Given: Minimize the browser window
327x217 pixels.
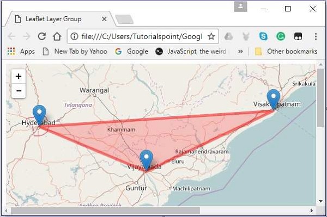Looking at the screenshot, I should pyautogui.click(x=263, y=9).
